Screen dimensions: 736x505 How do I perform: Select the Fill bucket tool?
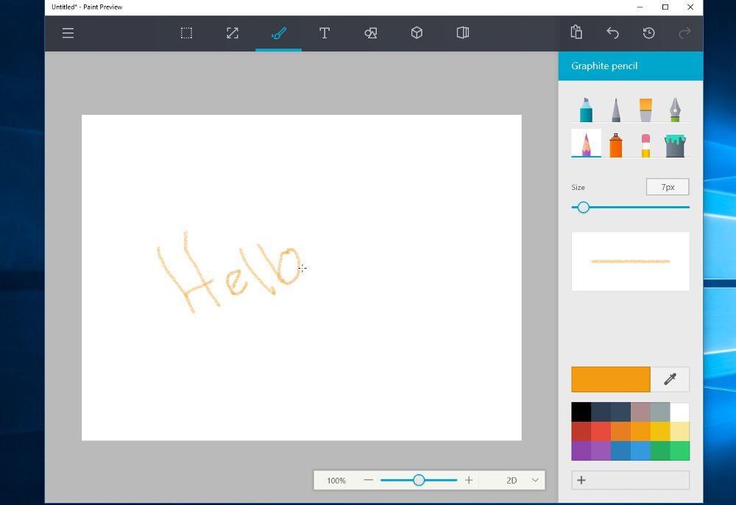click(675, 145)
